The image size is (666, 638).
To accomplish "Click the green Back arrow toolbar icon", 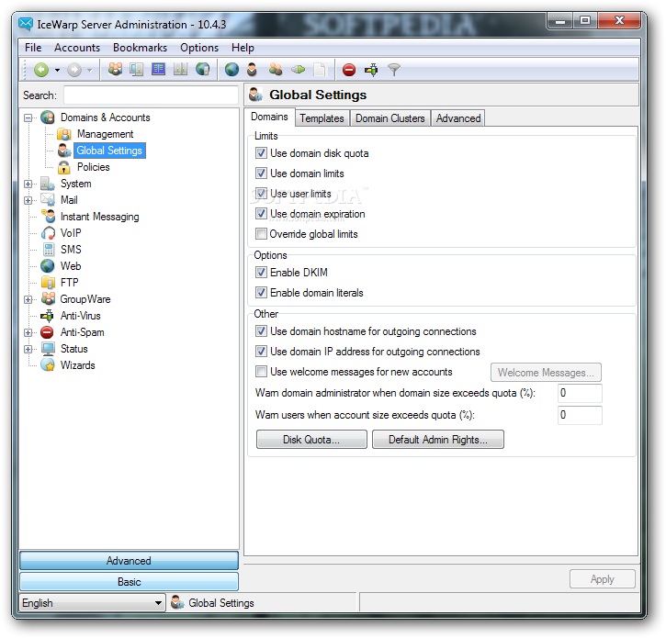I will pyautogui.click(x=41, y=70).
